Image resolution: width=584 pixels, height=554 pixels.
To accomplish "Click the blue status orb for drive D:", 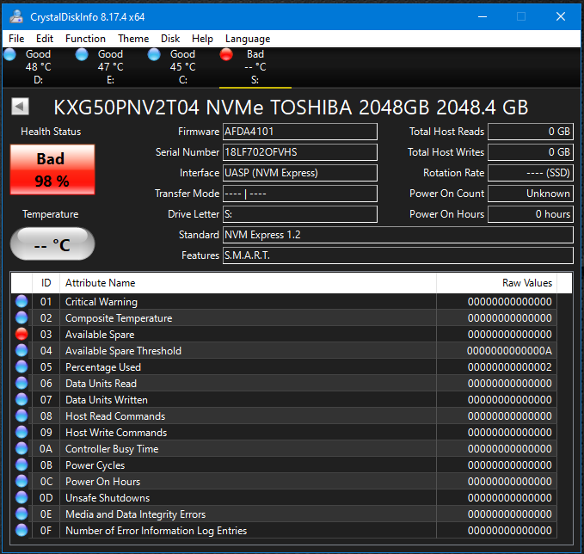I will click(x=9, y=54).
